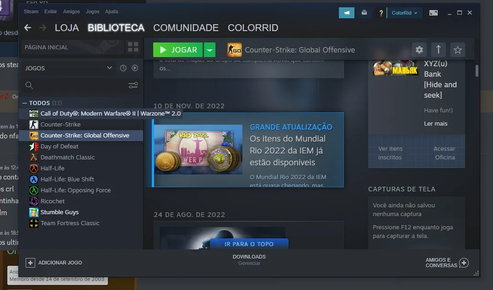Open the COMUNIDADE tab
Image resolution: width=493 pixels, height=290 pixels.
(186, 27)
